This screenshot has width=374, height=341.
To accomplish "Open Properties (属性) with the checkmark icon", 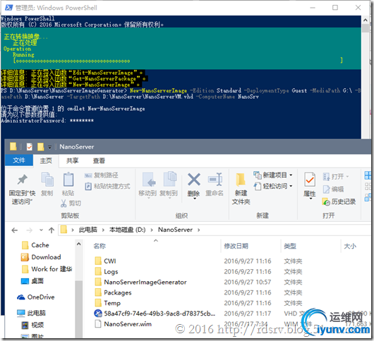I will tap(310, 186).
